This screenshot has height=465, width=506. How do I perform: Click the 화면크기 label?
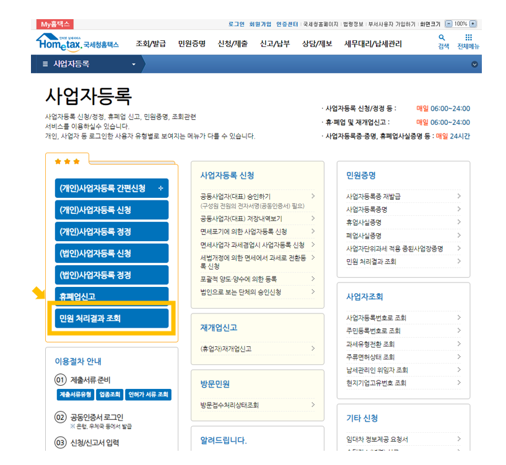pos(430,24)
